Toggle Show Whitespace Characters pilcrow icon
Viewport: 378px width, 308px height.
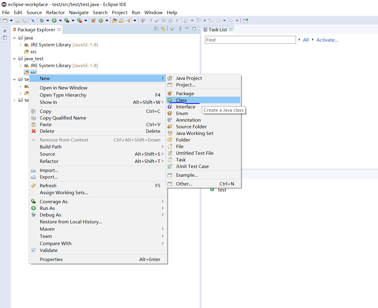pyautogui.click(x=177, y=20)
